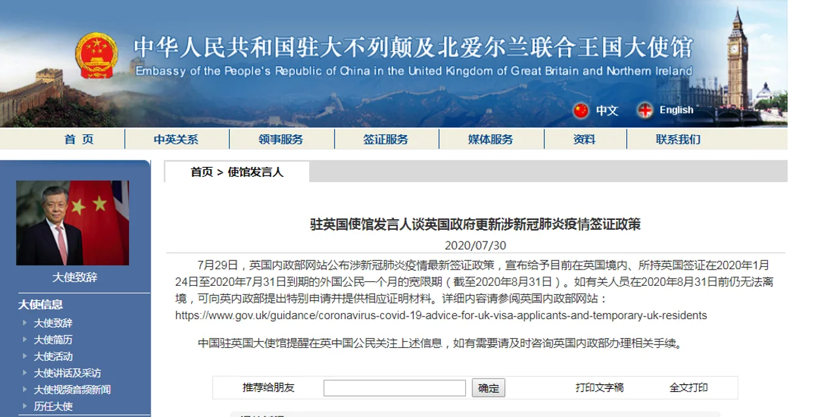Click the China flag icon beside 中文
The width and height of the screenshot is (835, 417).
pos(581,110)
